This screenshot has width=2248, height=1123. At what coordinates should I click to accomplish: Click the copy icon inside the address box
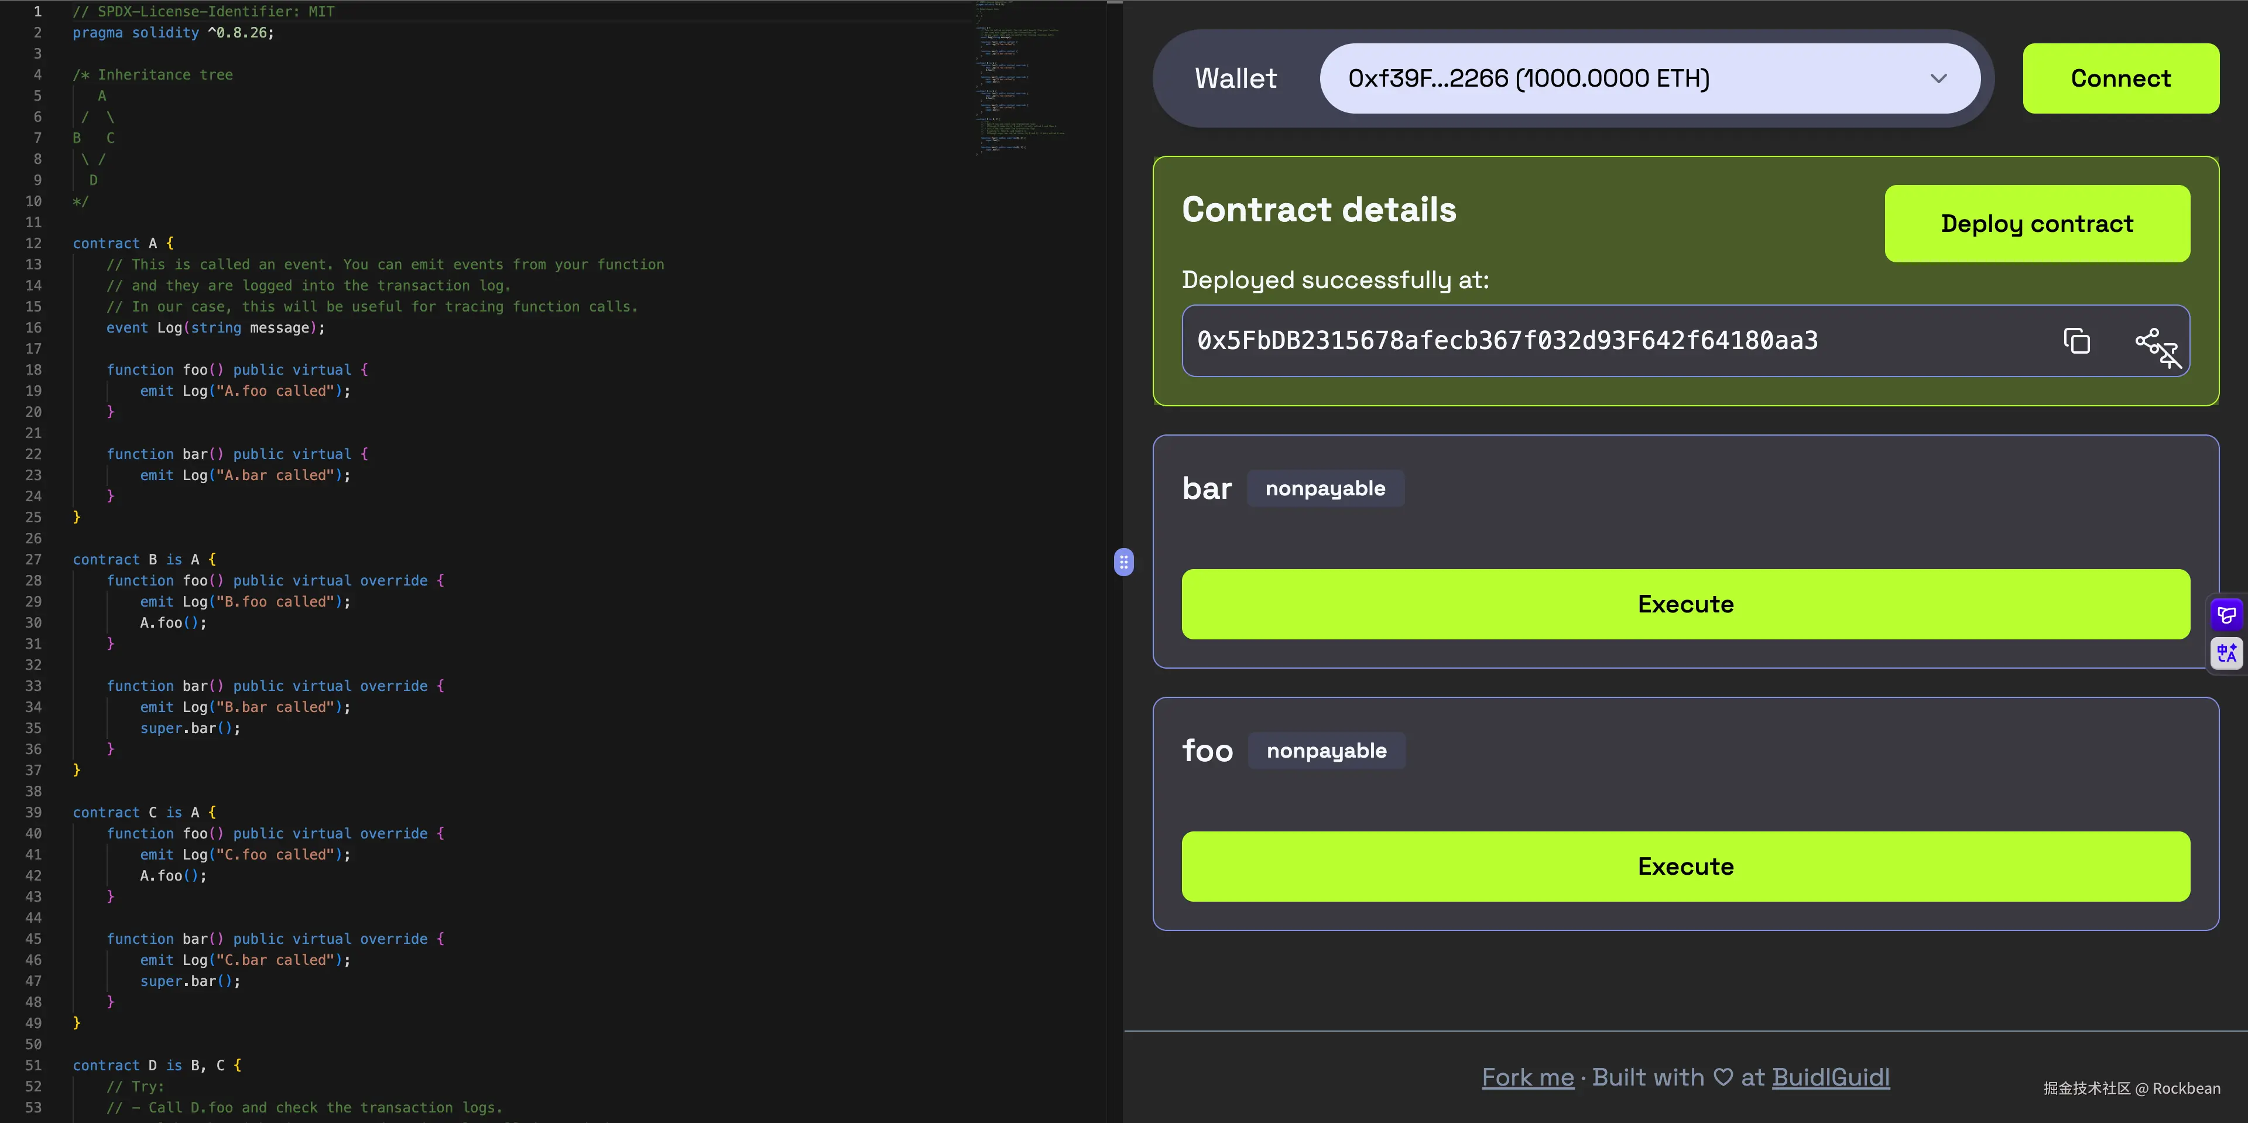pos(2077,340)
